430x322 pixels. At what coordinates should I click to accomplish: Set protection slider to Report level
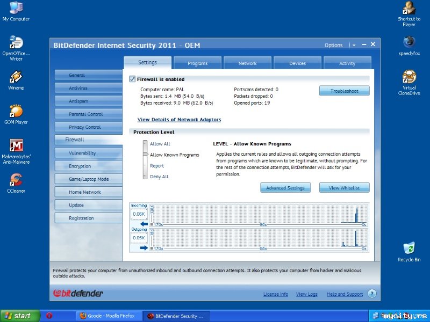click(157, 166)
